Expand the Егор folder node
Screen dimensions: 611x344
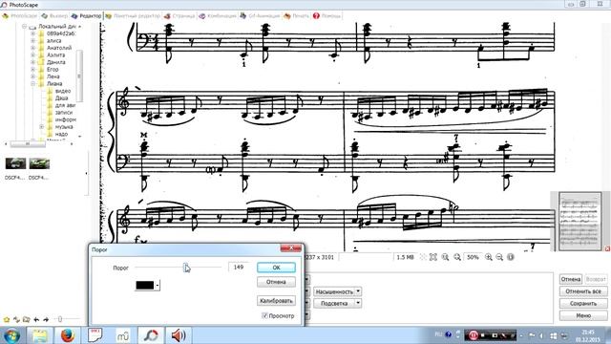[33, 70]
